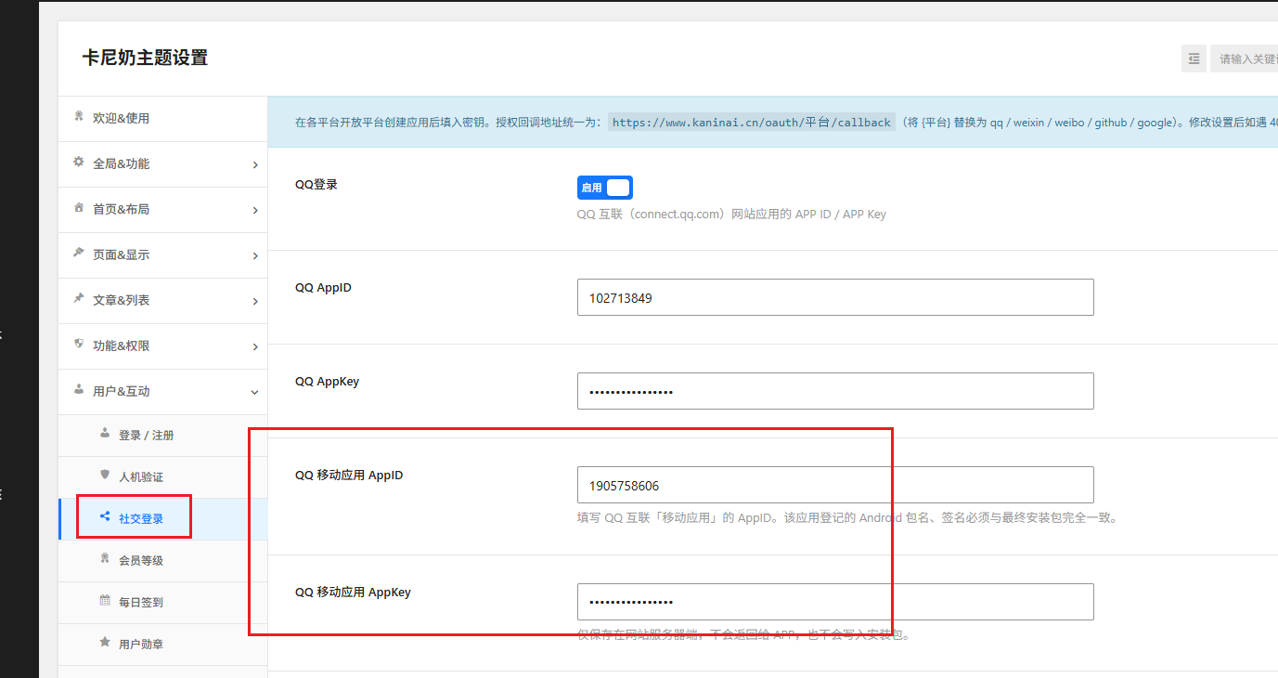
Task: Click the shield icon beside 功能&权限
Action: tap(79, 345)
